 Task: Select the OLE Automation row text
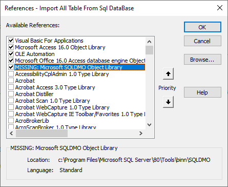[x=35, y=54]
